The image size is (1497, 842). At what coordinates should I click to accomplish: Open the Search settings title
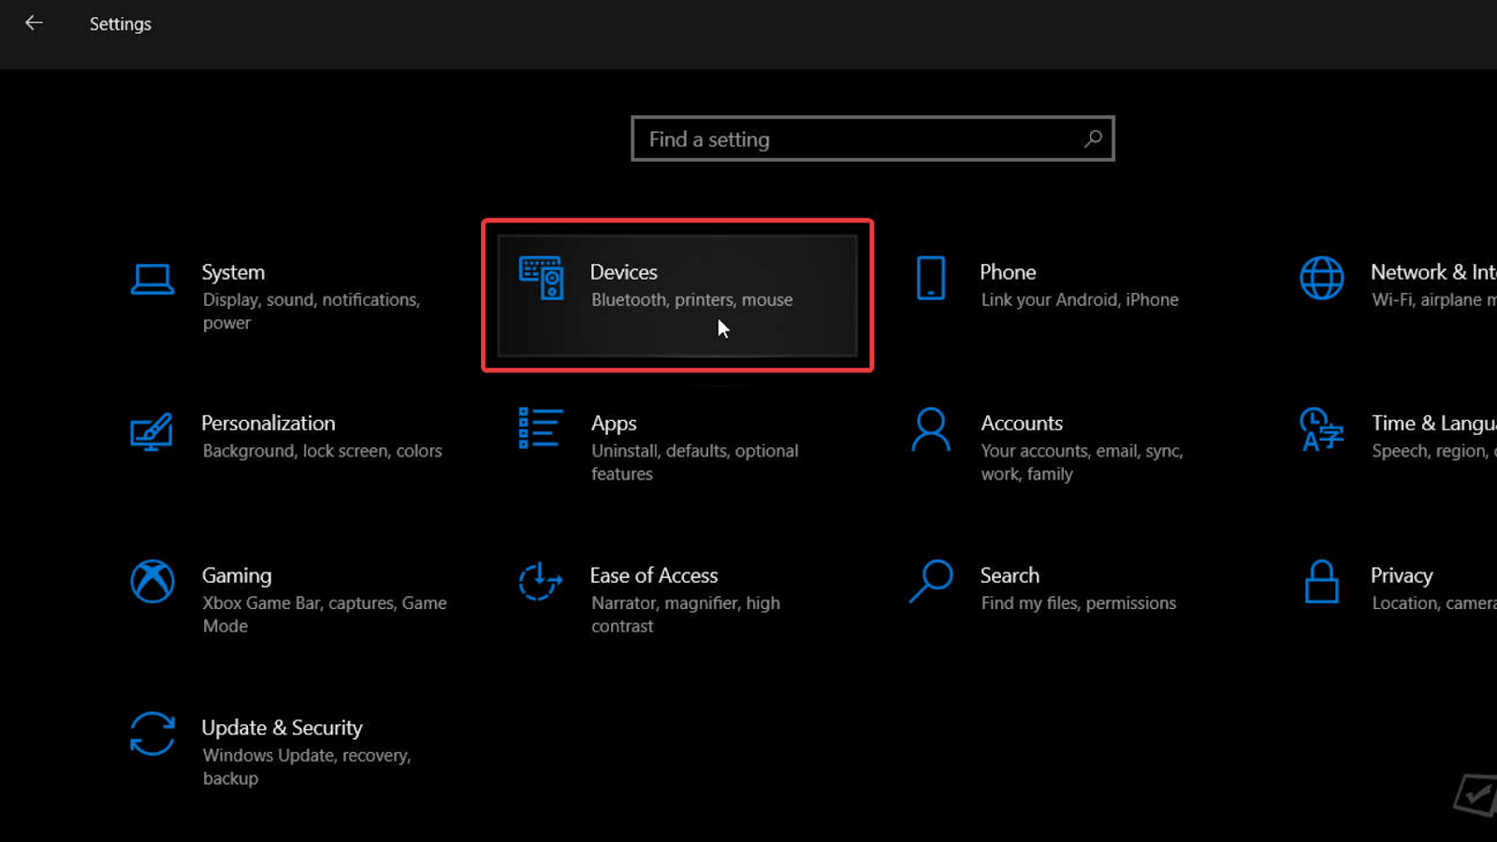[x=1010, y=575]
